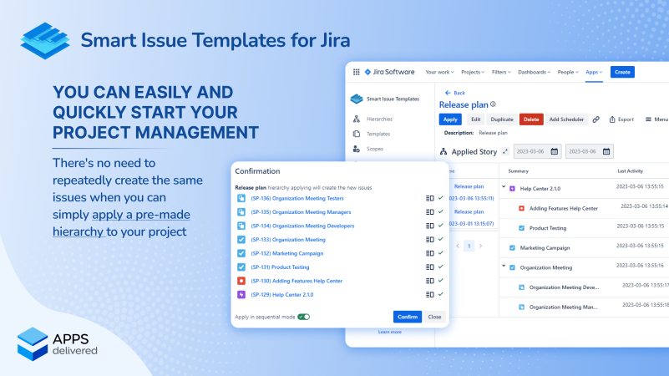Click task icon for Marketing Campaign in table

(x=513, y=248)
